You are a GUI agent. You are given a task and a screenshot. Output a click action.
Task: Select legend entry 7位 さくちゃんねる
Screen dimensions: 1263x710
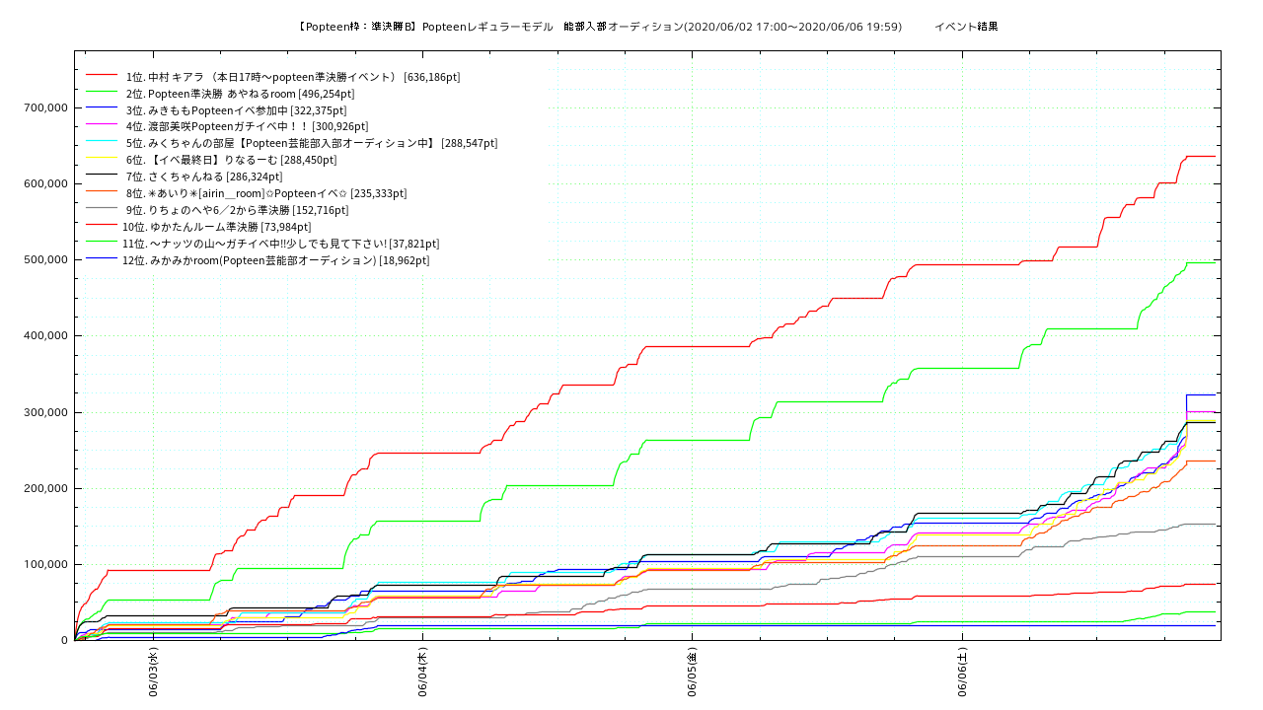[203, 177]
